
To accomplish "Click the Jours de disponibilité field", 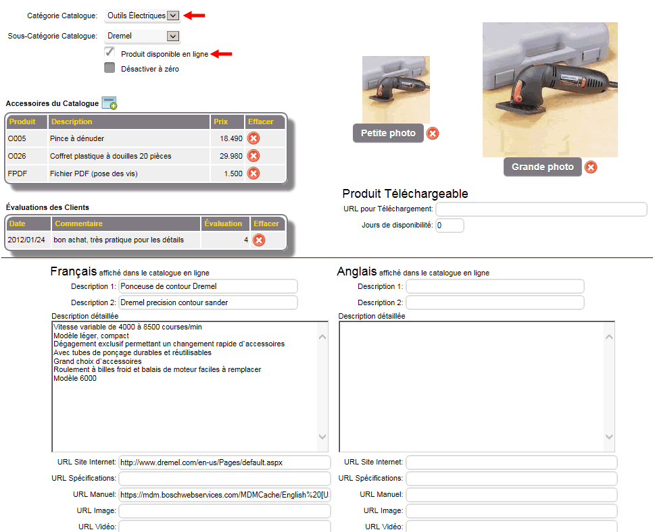I will click(x=450, y=225).
